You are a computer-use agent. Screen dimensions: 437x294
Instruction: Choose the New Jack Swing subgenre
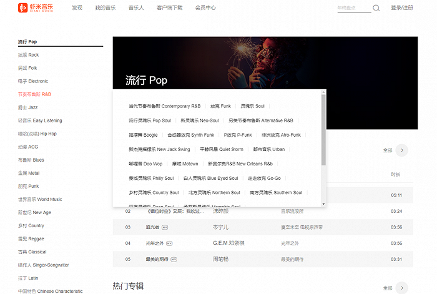coord(159,149)
